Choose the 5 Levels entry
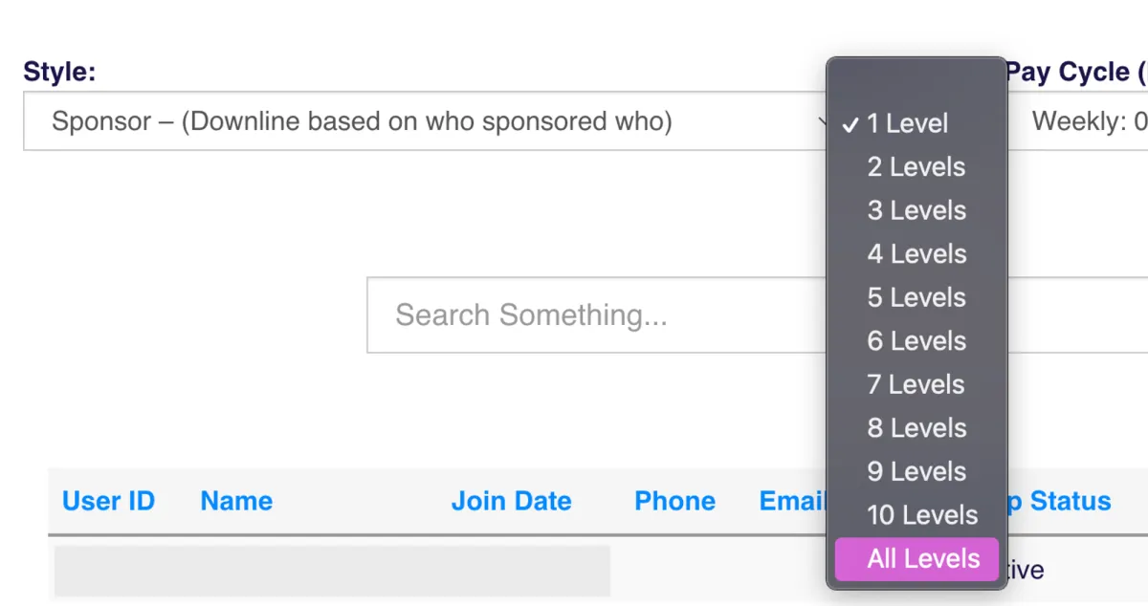This screenshot has height=606, width=1148. (x=916, y=297)
